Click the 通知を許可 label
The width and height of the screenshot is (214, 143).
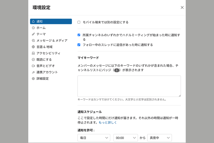(86, 130)
